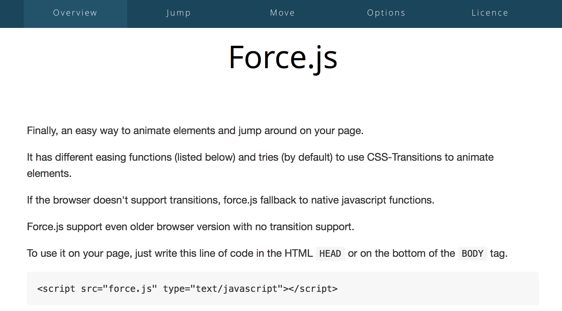Image resolution: width=562 pixels, height=311 pixels.
Task: Open the Overview navigation tab
Action: click(75, 13)
